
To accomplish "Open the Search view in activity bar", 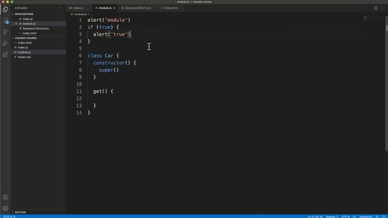I will [5, 21].
